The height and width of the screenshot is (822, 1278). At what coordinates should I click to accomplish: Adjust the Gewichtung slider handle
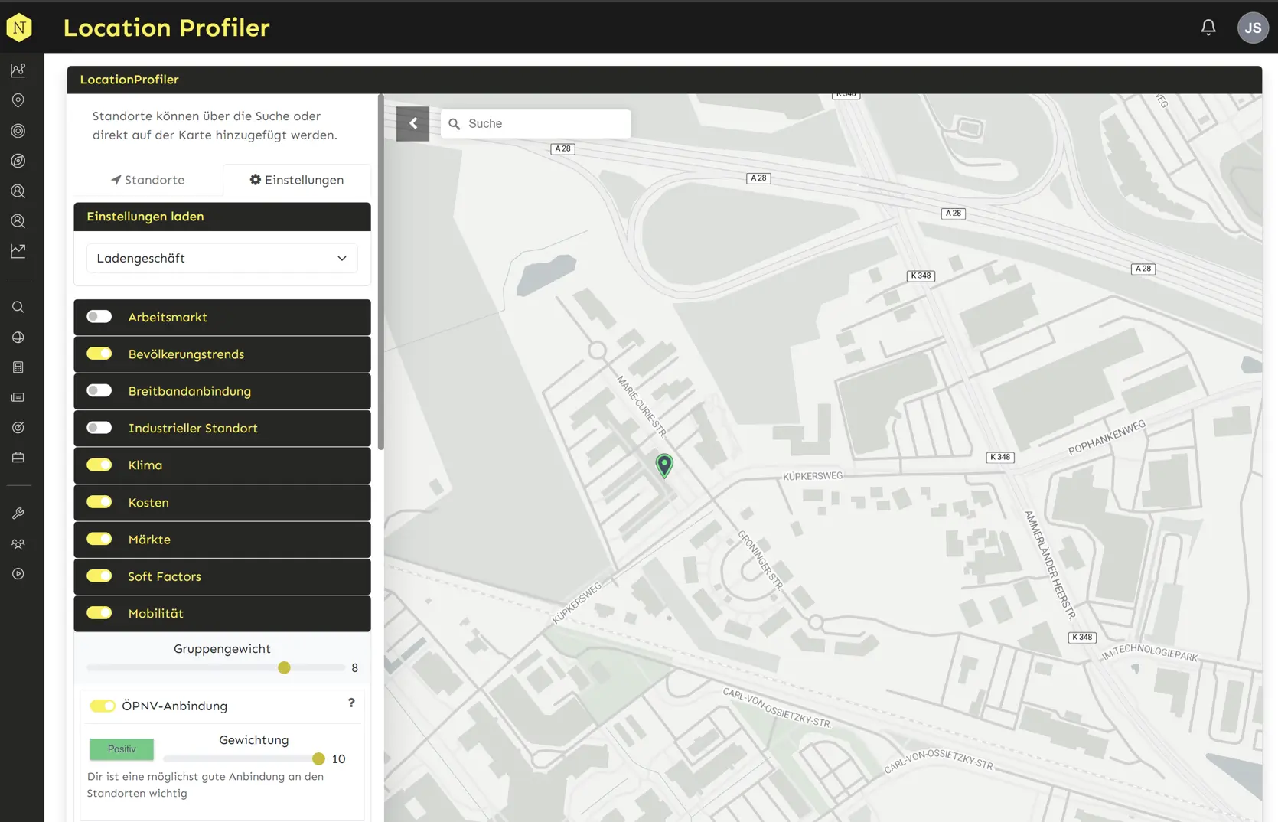click(318, 758)
